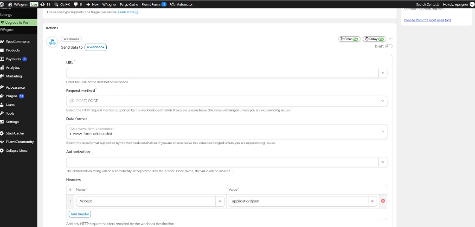Viewport: 475px width, 227px height.
Task: Open Settings with the sliders icon
Action: click(13, 122)
